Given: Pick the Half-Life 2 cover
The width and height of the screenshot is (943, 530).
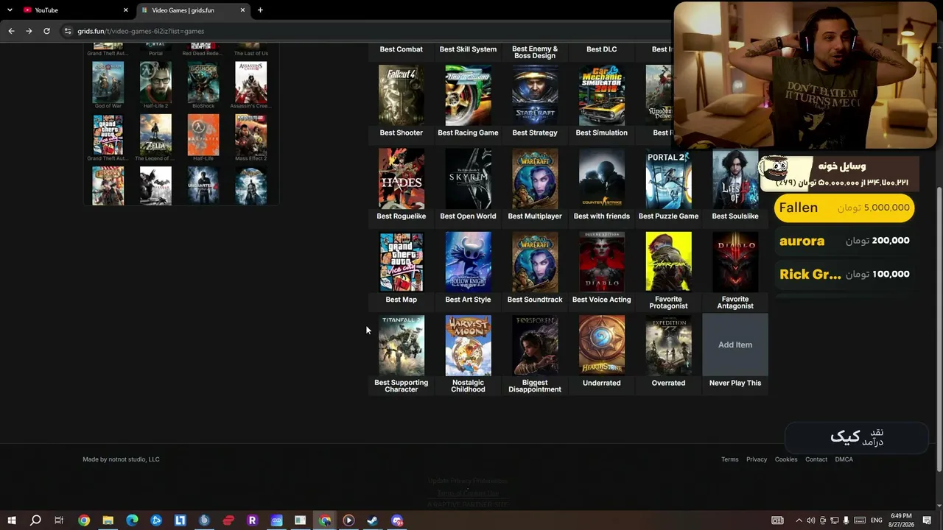Looking at the screenshot, I should coord(155,82).
